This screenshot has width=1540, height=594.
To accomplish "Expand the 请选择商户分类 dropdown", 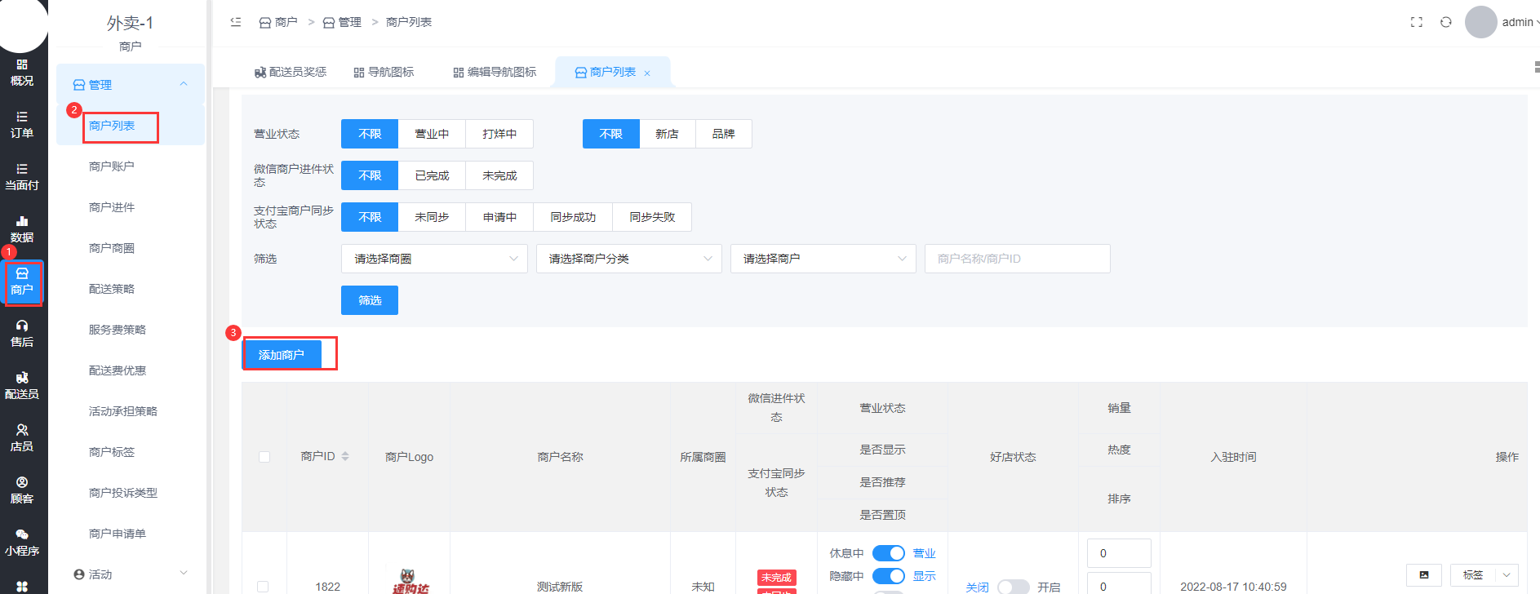I will pyautogui.click(x=628, y=259).
